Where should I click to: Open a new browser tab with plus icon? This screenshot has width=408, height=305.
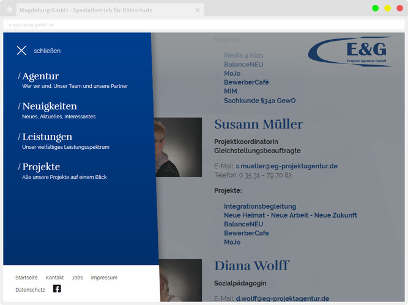pyautogui.click(x=9, y=10)
